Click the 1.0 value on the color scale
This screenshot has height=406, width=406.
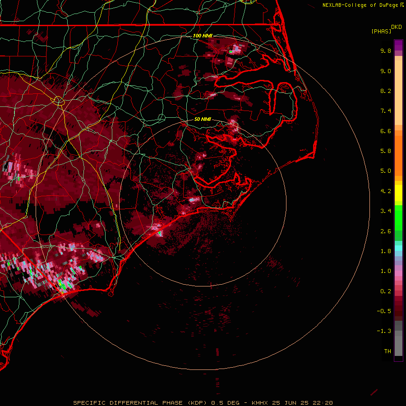click(386, 271)
